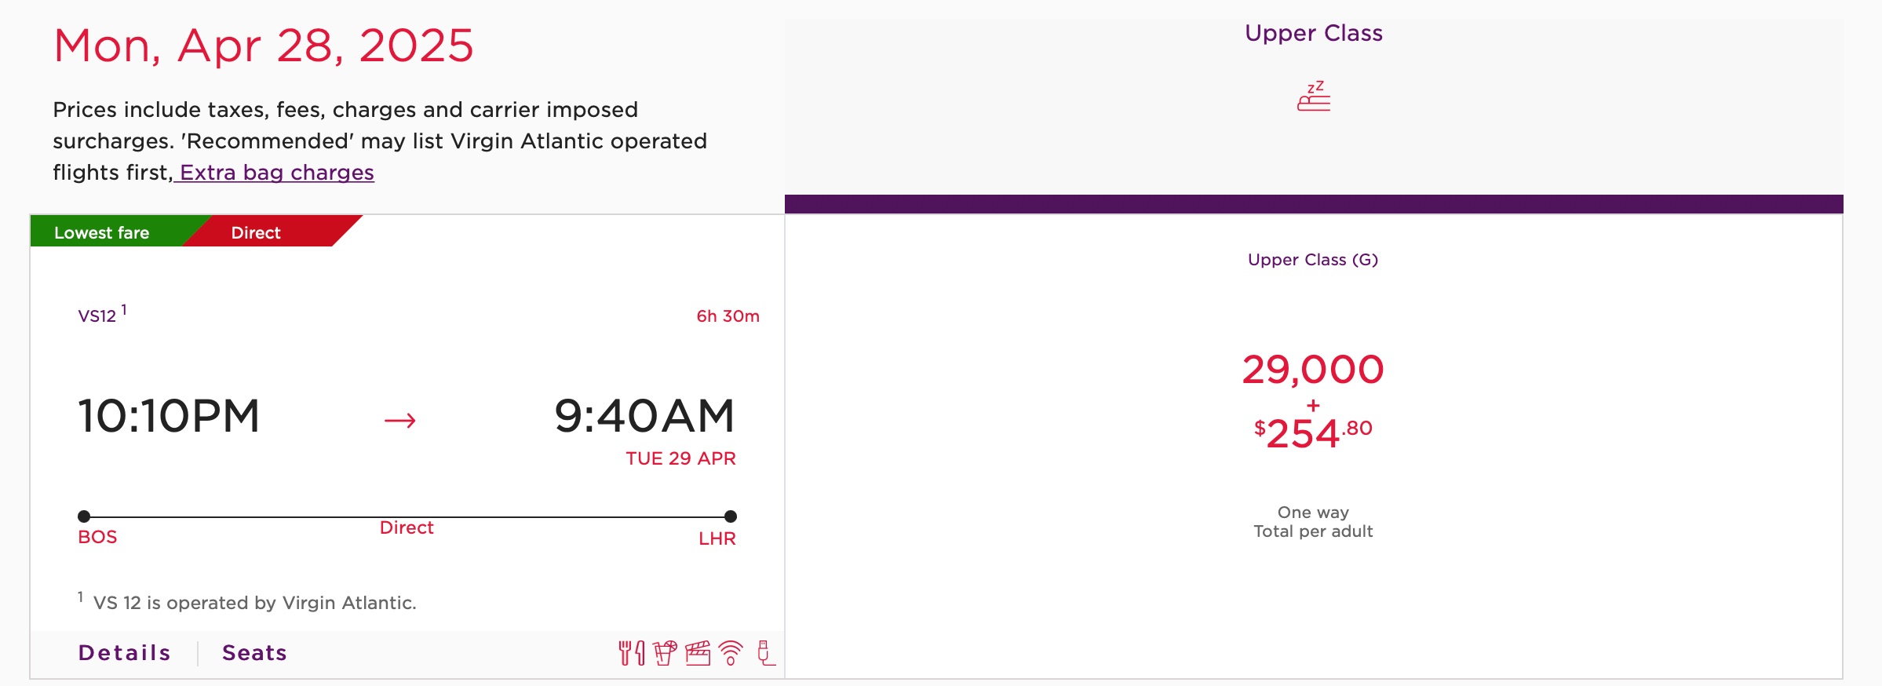Click the WiFi availability icon
Image resolution: width=1882 pixels, height=686 pixels.
tap(731, 652)
